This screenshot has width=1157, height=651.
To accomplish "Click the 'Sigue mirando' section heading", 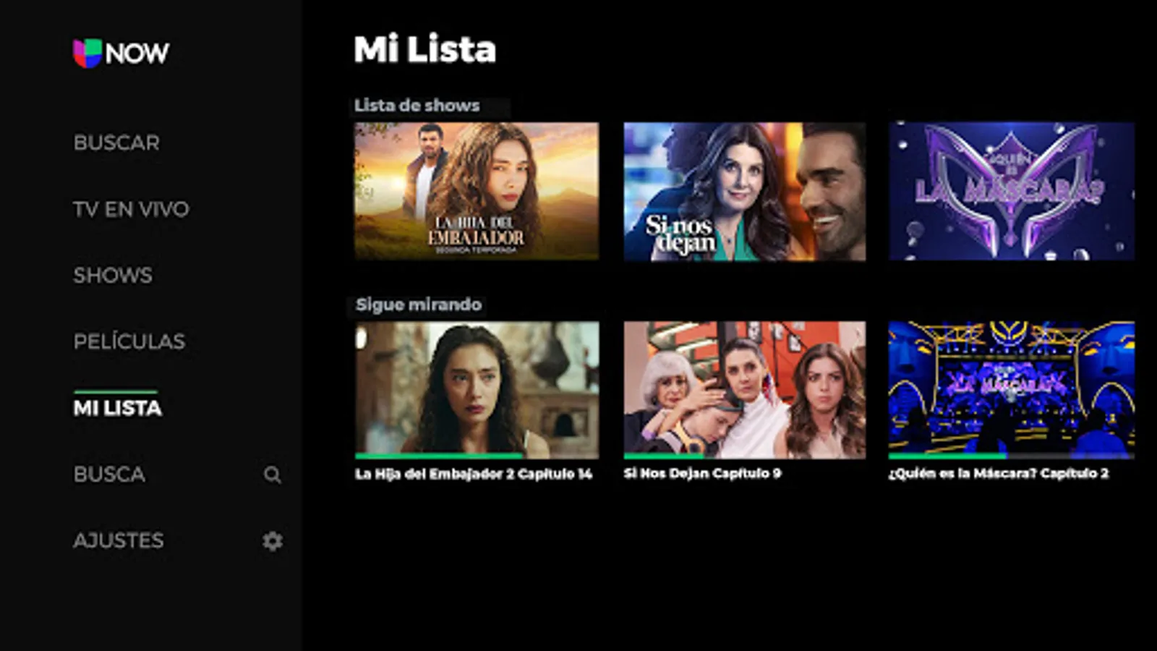I will 419,305.
